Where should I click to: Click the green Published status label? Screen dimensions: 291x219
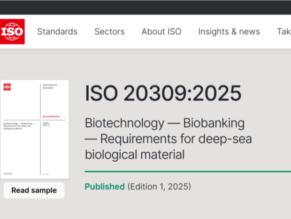tap(105, 187)
